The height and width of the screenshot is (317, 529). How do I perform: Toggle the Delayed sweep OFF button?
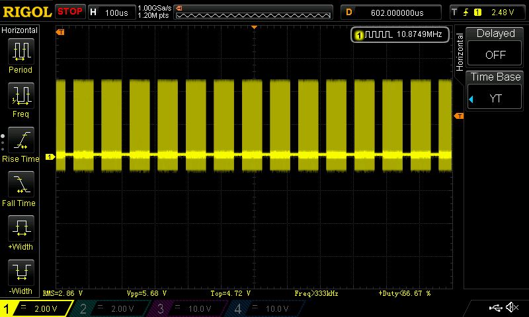[x=495, y=54]
